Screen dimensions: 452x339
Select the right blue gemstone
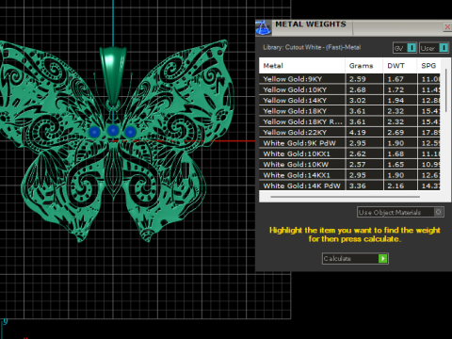pos(130,132)
